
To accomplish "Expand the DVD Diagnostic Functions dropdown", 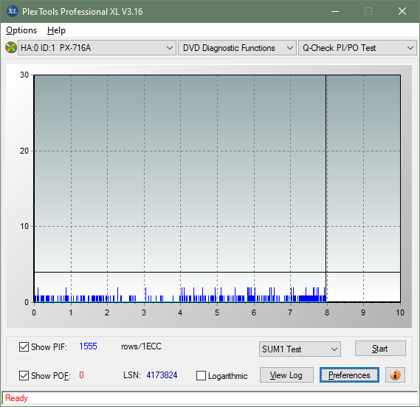I will (x=237, y=48).
